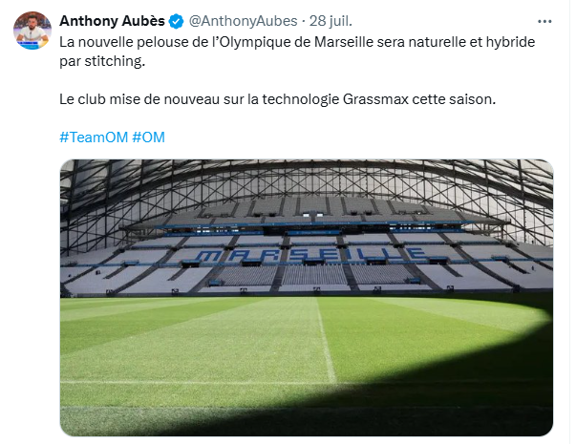This screenshot has width=576, height=444.
Task: Click the @AnthonyAubes handle
Action: (243, 21)
